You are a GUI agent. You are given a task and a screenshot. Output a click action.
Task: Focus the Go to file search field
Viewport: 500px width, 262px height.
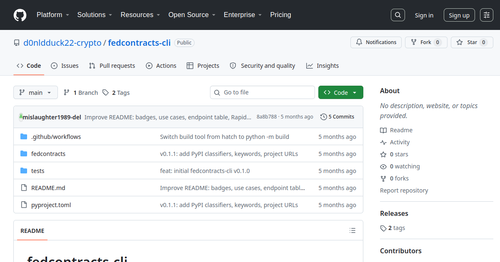(x=262, y=92)
